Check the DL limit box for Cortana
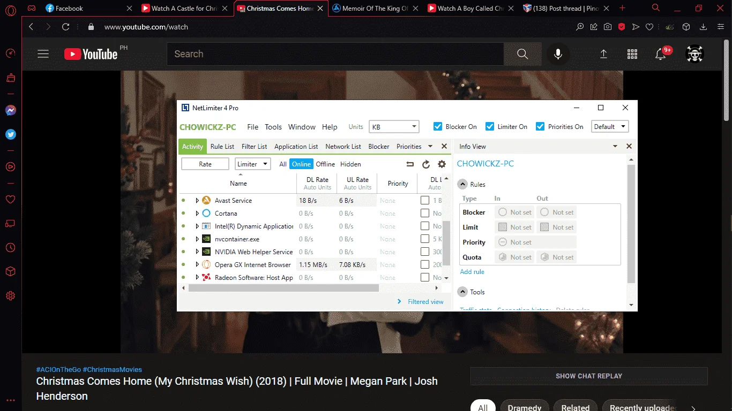The width and height of the screenshot is (732, 411). coord(425,214)
